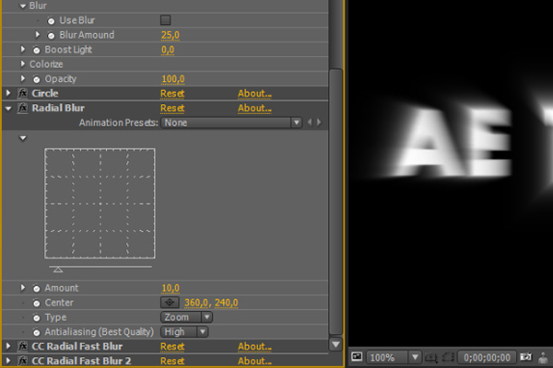Toggle the Circle effect fx switch
Screen dimensions: 553x368
22,93
